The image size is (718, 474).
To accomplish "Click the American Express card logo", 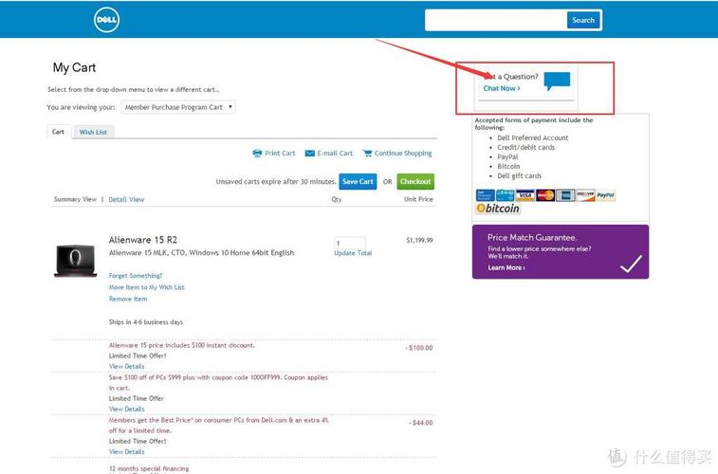I will (x=565, y=195).
